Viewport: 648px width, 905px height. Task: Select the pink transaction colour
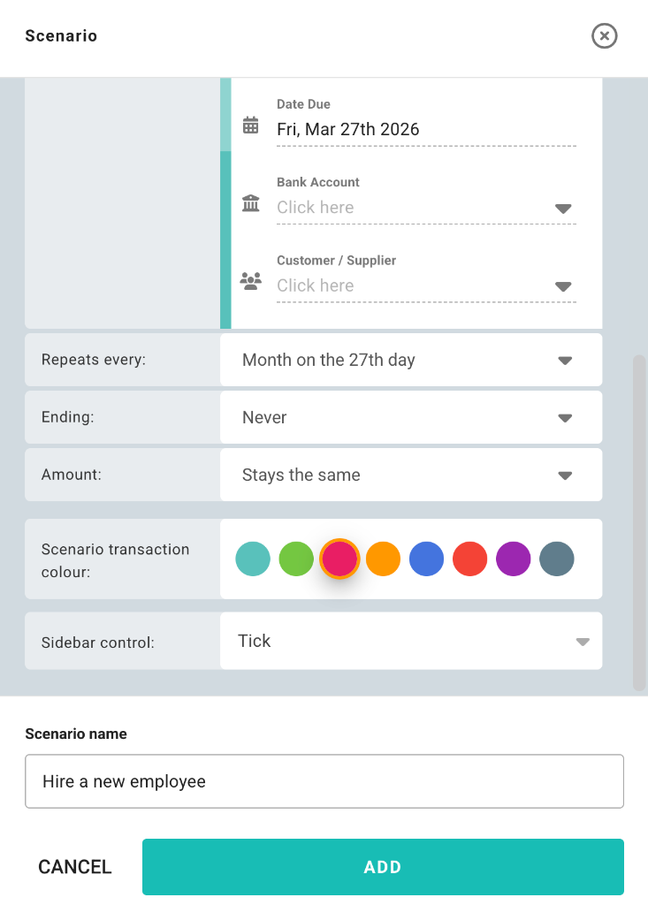[x=339, y=559]
